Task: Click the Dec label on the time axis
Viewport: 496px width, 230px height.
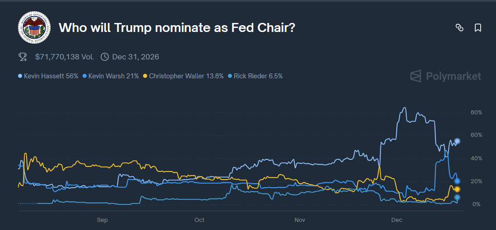Action: [397, 220]
